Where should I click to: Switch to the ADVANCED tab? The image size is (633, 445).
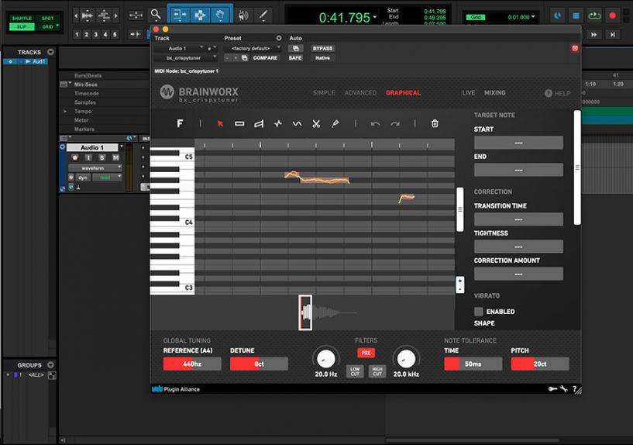tap(360, 93)
